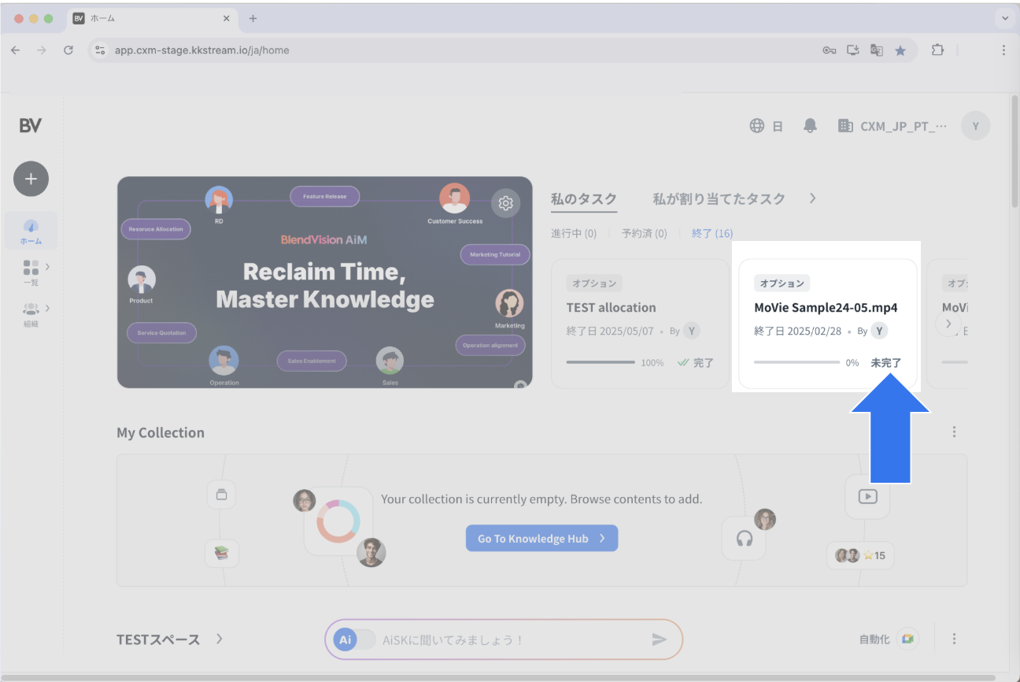
Task: Filter tasks by 予約済 (0)
Action: tap(644, 234)
